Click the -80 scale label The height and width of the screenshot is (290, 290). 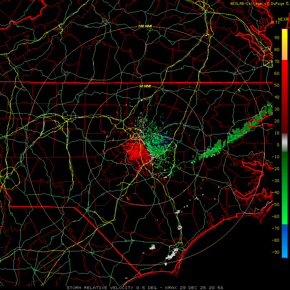tap(275, 240)
